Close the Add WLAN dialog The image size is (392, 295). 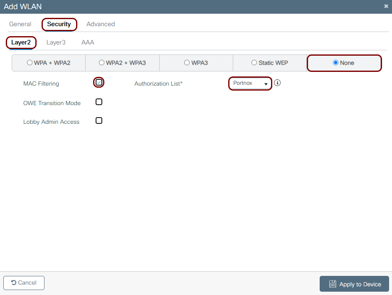[386, 6]
